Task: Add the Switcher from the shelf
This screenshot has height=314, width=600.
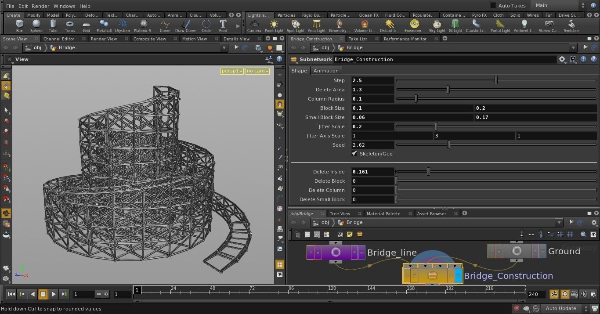Action: click(571, 26)
